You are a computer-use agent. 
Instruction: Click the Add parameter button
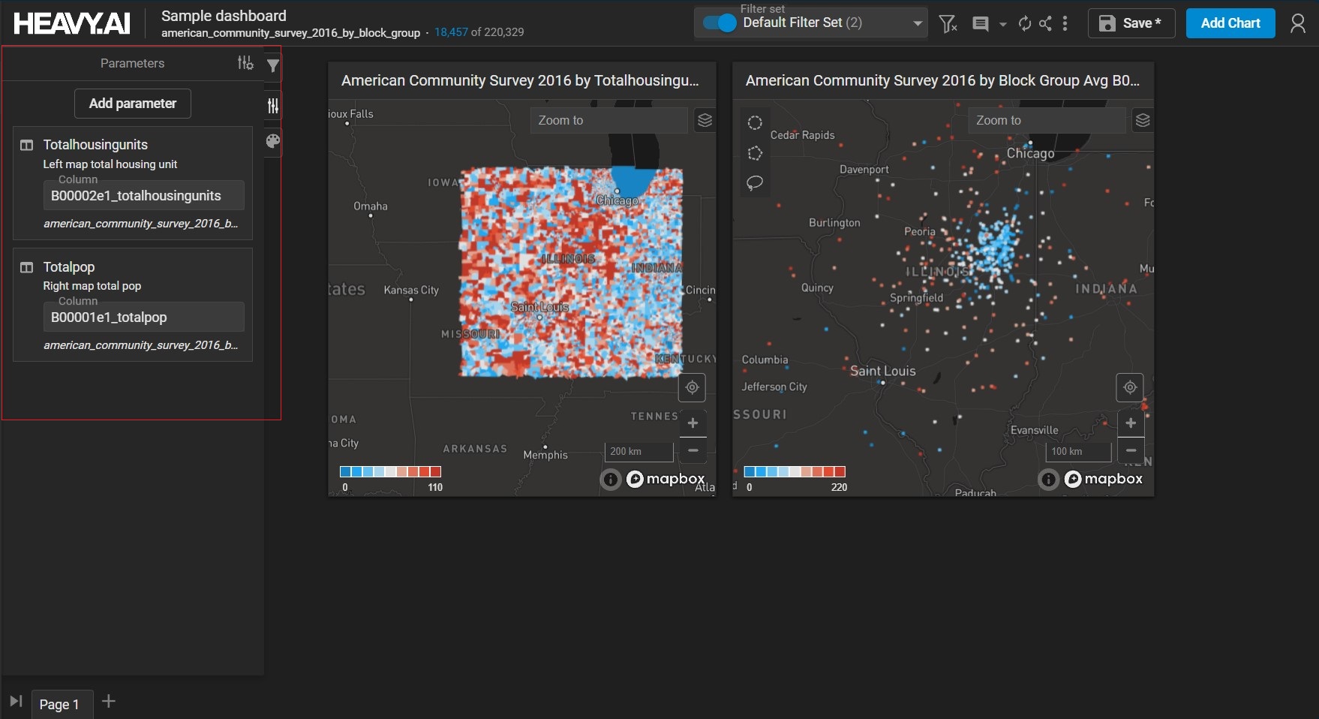133,104
